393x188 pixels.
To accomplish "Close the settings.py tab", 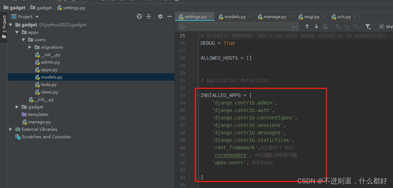I will pos(211,17).
